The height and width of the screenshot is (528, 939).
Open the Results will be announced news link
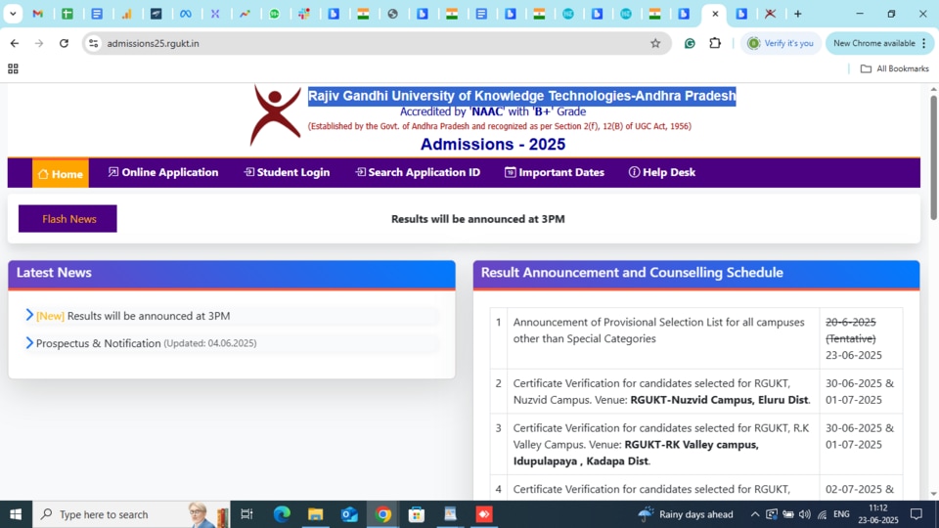tap(133, 316)
